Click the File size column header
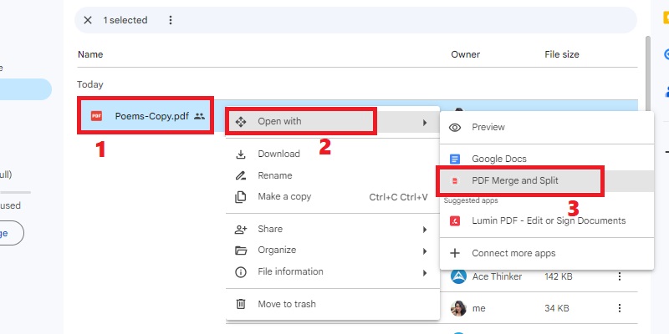 (562, 54)
